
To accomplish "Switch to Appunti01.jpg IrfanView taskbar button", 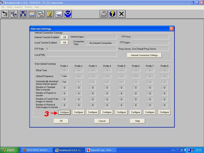I will coord(101,150).
